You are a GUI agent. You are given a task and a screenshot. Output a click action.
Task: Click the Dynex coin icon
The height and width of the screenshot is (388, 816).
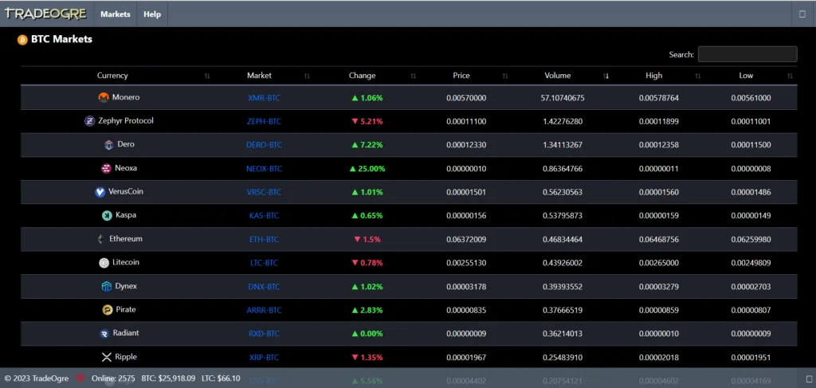(106, 287)
